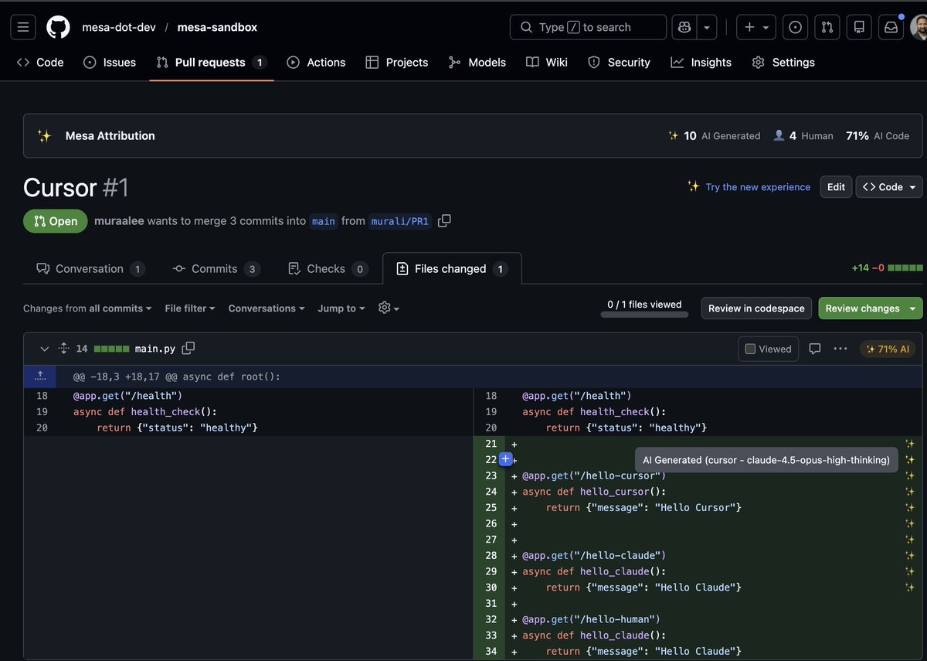Select the Files changed tab
927x661 pixels.
click(452, 269)
